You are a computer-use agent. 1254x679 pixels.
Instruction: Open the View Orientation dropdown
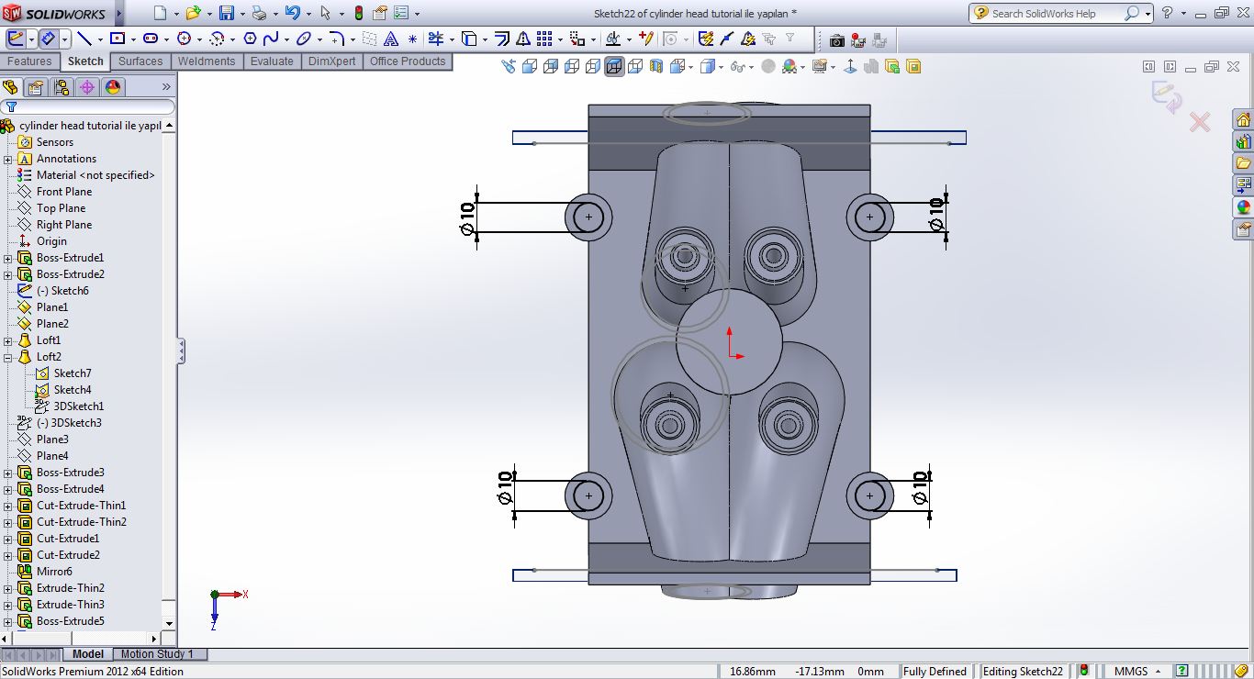point(690,66)
